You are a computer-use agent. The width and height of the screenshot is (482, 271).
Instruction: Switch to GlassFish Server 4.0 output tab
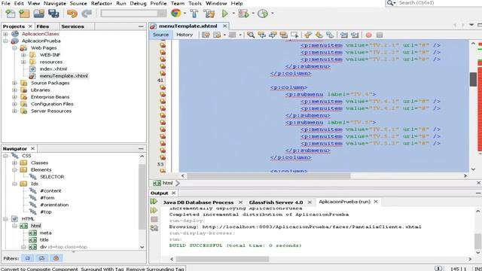point(276,202)
